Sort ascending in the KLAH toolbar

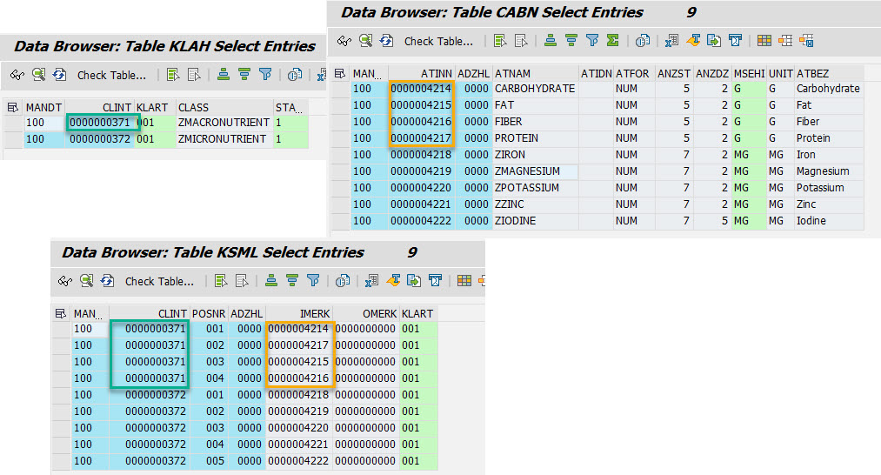(224, 74)
